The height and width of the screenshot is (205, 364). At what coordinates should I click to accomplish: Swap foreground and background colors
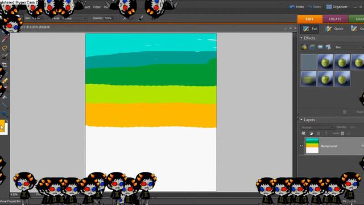tap(6, 121)
